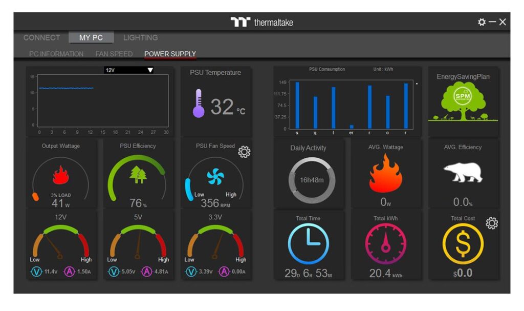
Task: Click the 5V rail gauge
Action: click(x=138, y=243)
